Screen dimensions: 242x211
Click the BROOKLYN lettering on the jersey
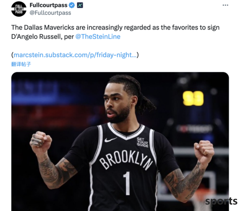[x=126, y=160]
